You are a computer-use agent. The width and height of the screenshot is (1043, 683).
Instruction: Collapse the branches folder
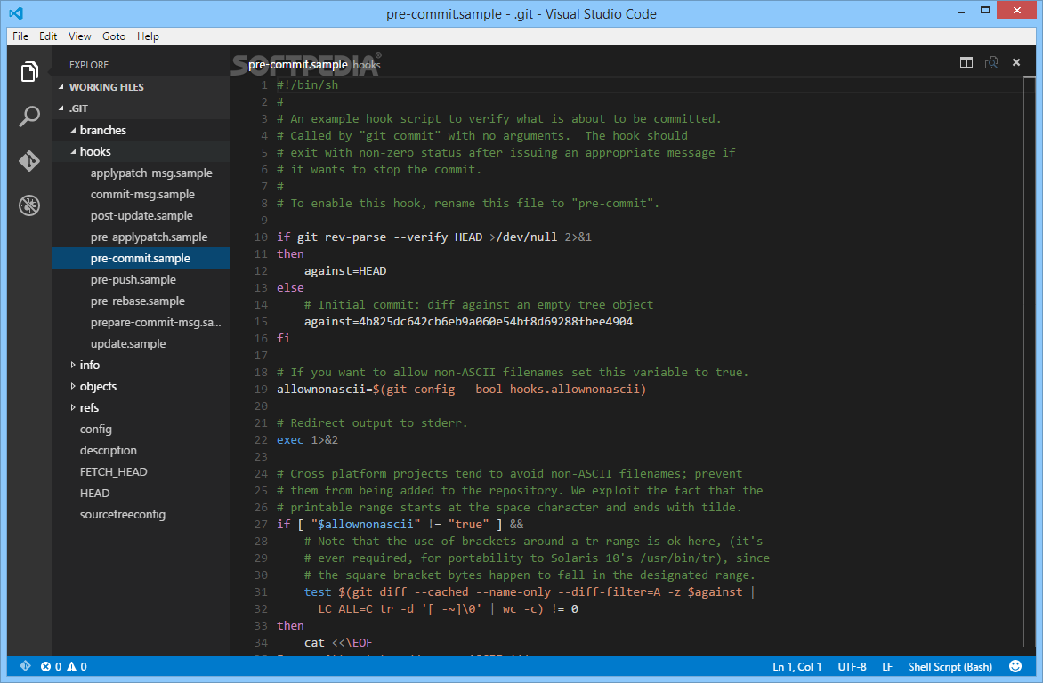click(73, 131)
